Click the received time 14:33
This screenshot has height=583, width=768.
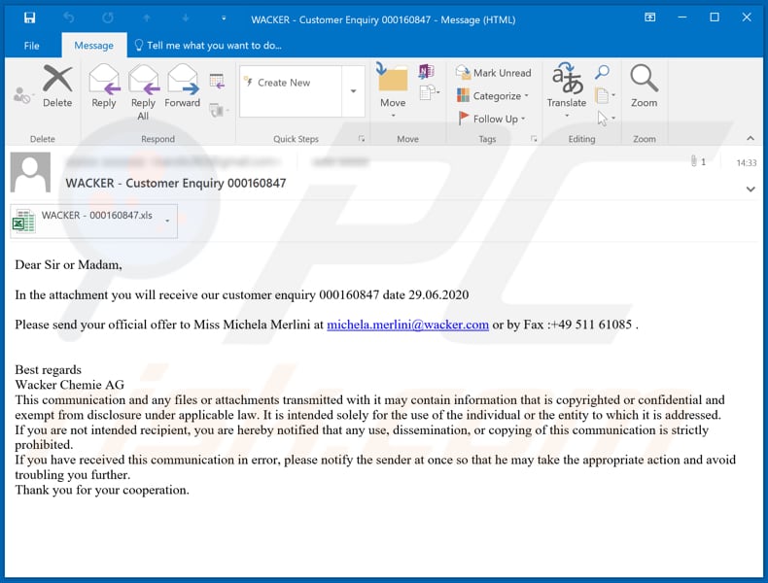pos(747,163)
